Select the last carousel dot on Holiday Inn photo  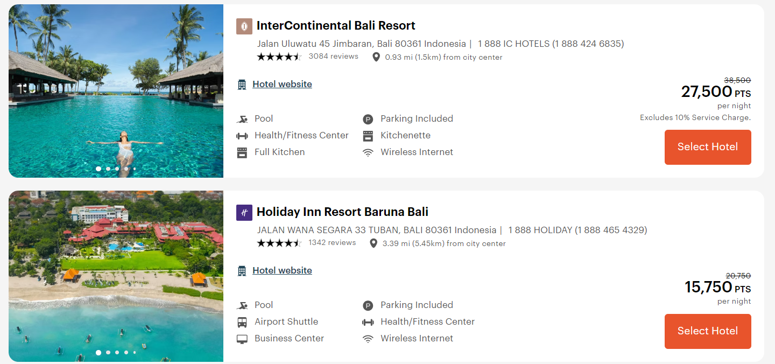(x=134, y=353)
